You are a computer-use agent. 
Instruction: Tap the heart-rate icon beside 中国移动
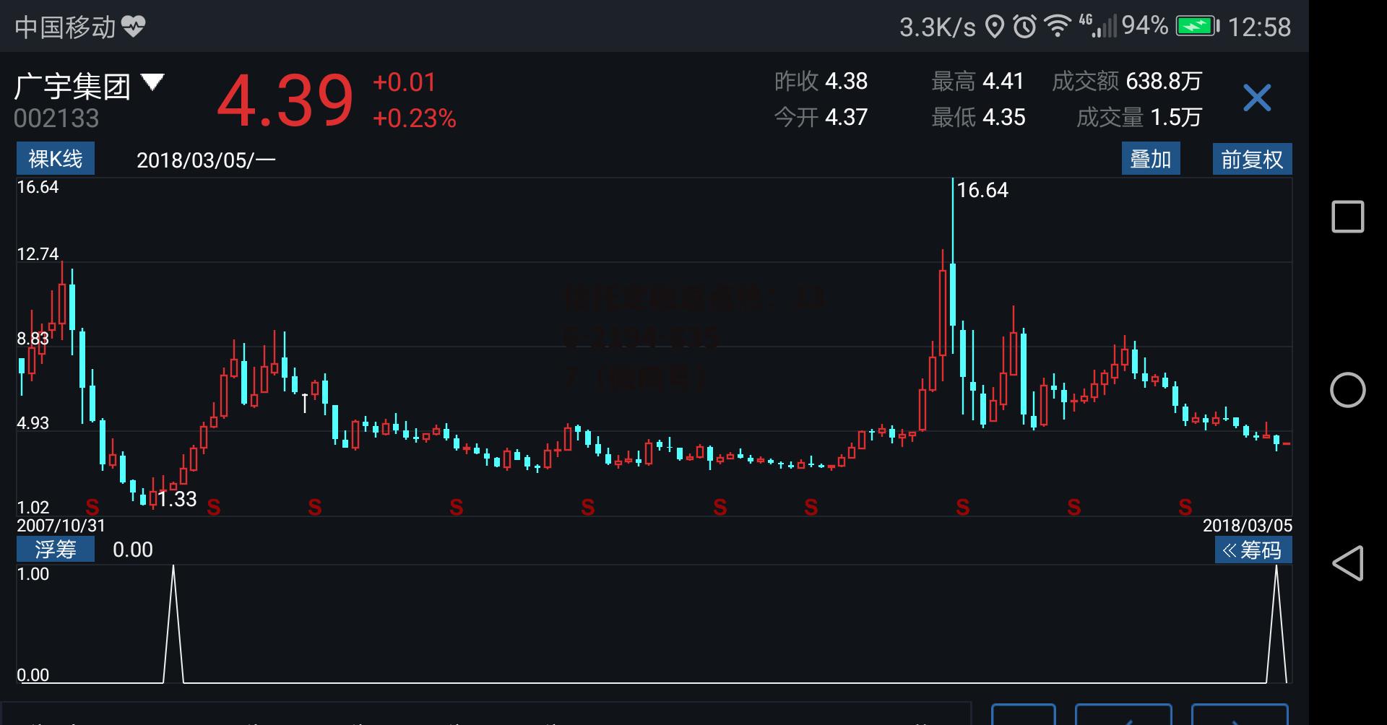(x=133, y=27)
